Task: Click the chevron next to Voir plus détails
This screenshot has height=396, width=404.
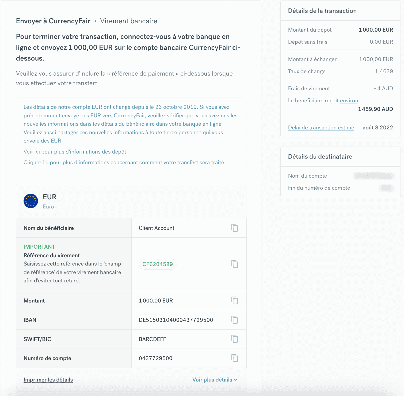Action: coord(235,380)
